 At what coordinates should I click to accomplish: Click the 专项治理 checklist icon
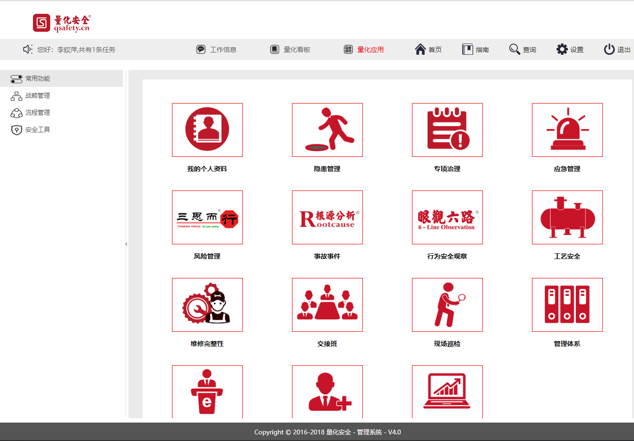tap(447, 130)
